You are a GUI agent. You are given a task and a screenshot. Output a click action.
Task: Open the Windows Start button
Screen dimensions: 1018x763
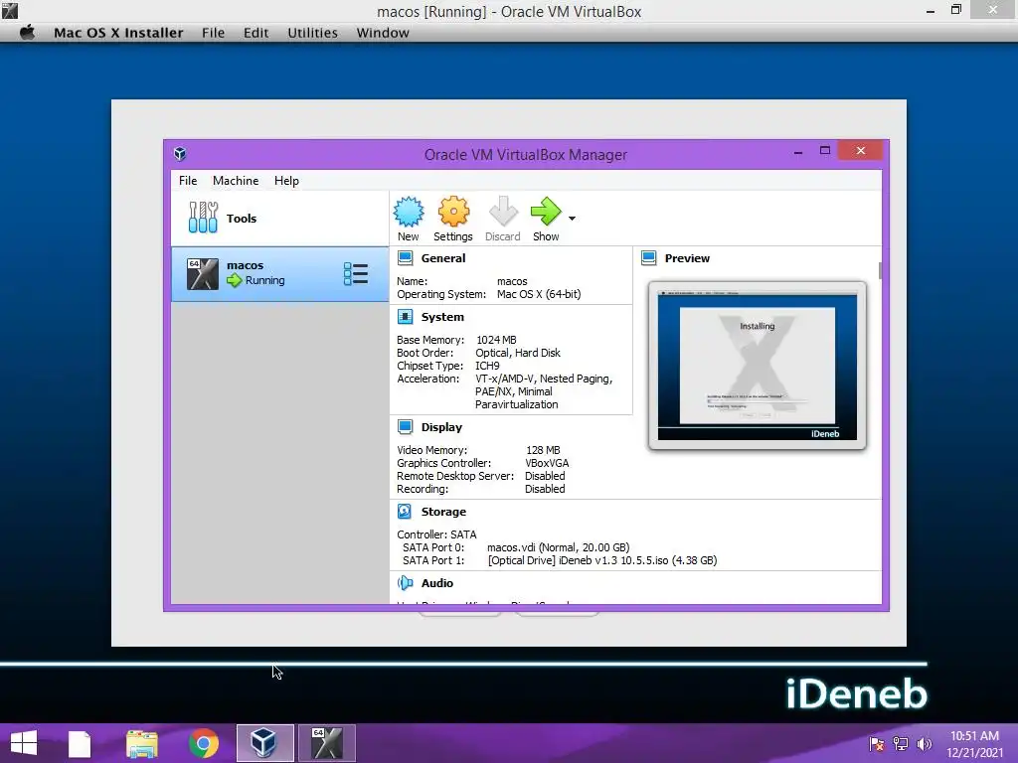coord(24,743)
